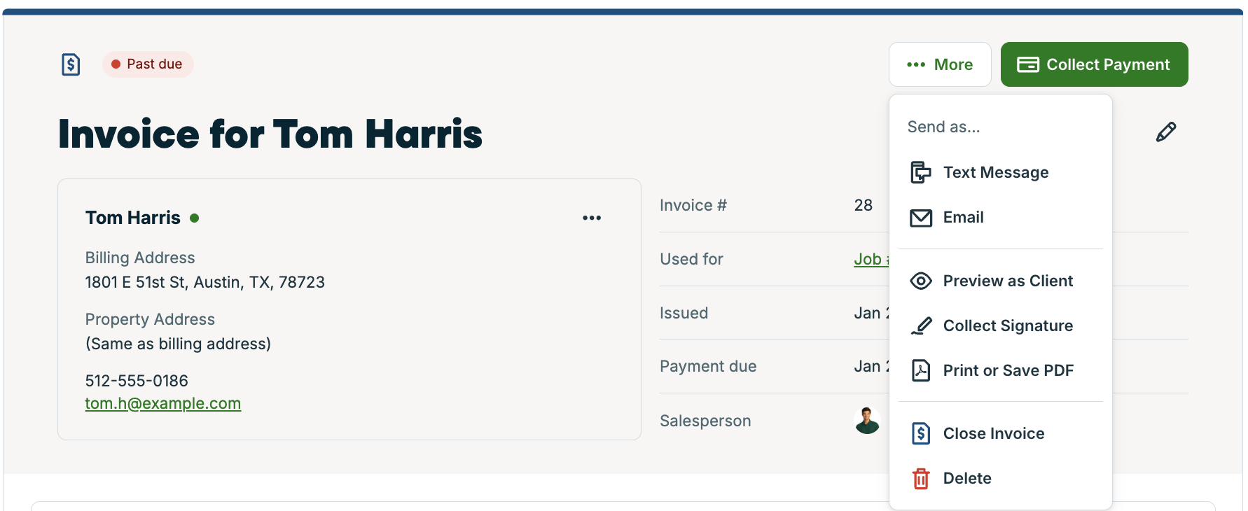Click the invoice dollar document icon
Image resolution: width=1248 pixels, height=511 pixels.
coord(71,64)
